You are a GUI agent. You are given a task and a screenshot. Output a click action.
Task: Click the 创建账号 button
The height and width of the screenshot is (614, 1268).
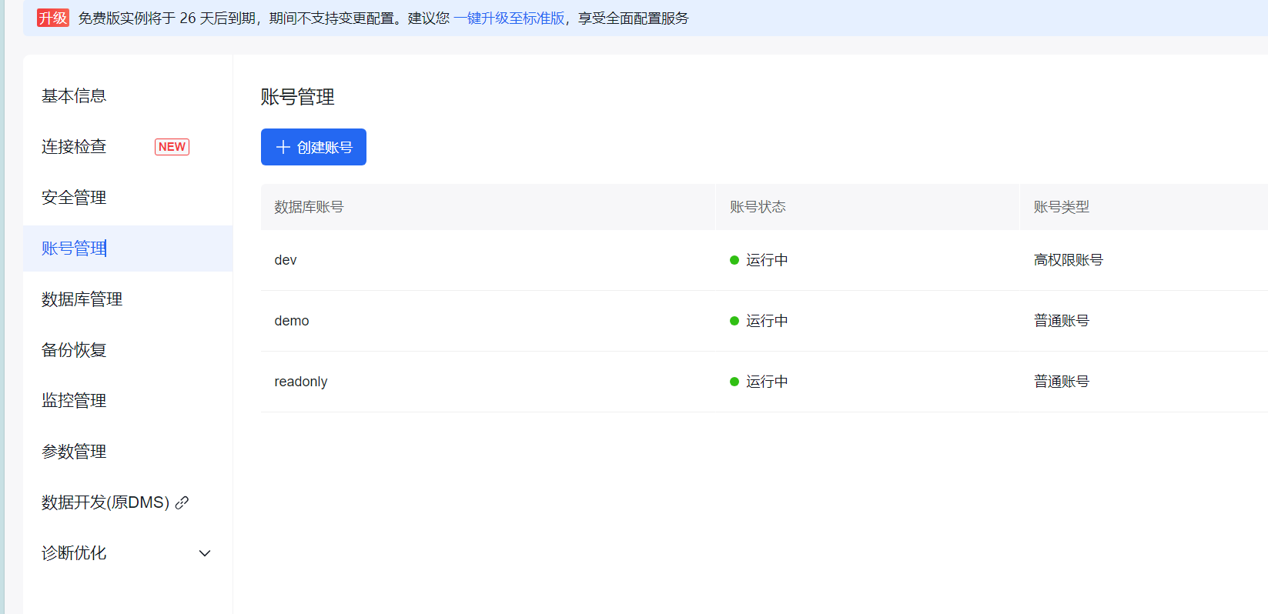click(313, 147)
